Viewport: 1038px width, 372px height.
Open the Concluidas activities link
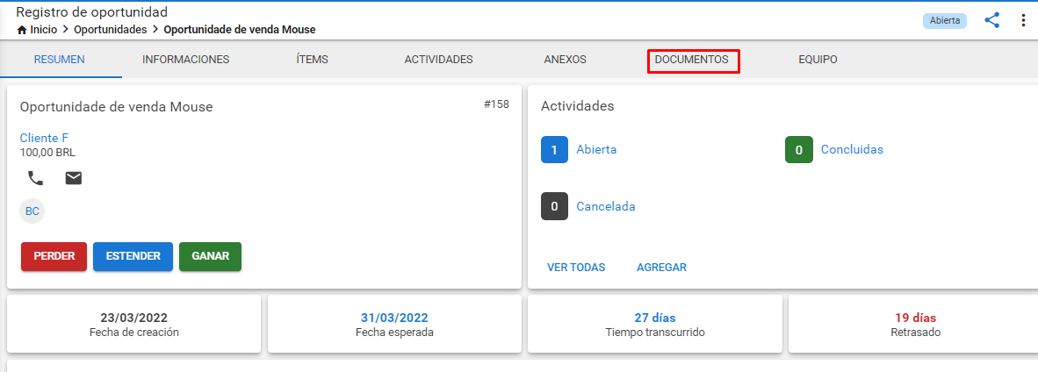point(852,150)
